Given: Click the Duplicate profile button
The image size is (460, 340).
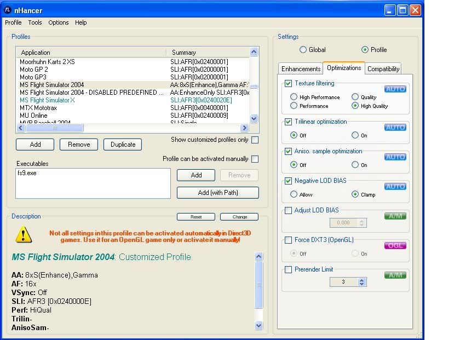Looking at the screenshot, I should pos(123,145).
